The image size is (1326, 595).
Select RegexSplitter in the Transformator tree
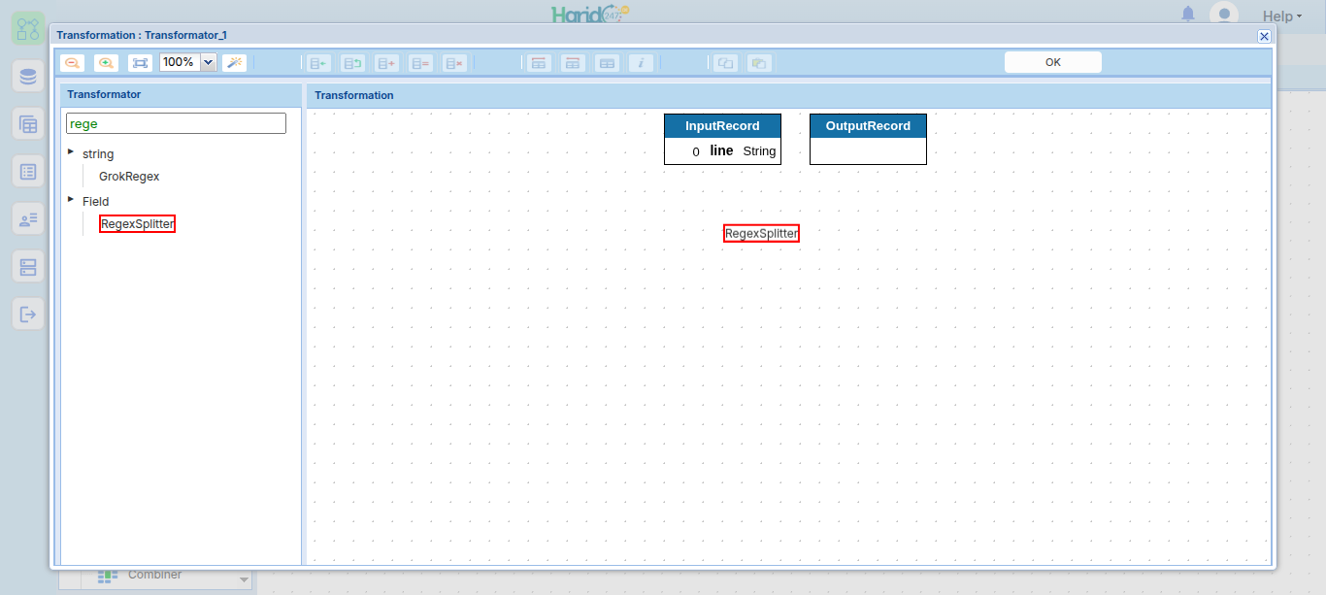137,224
